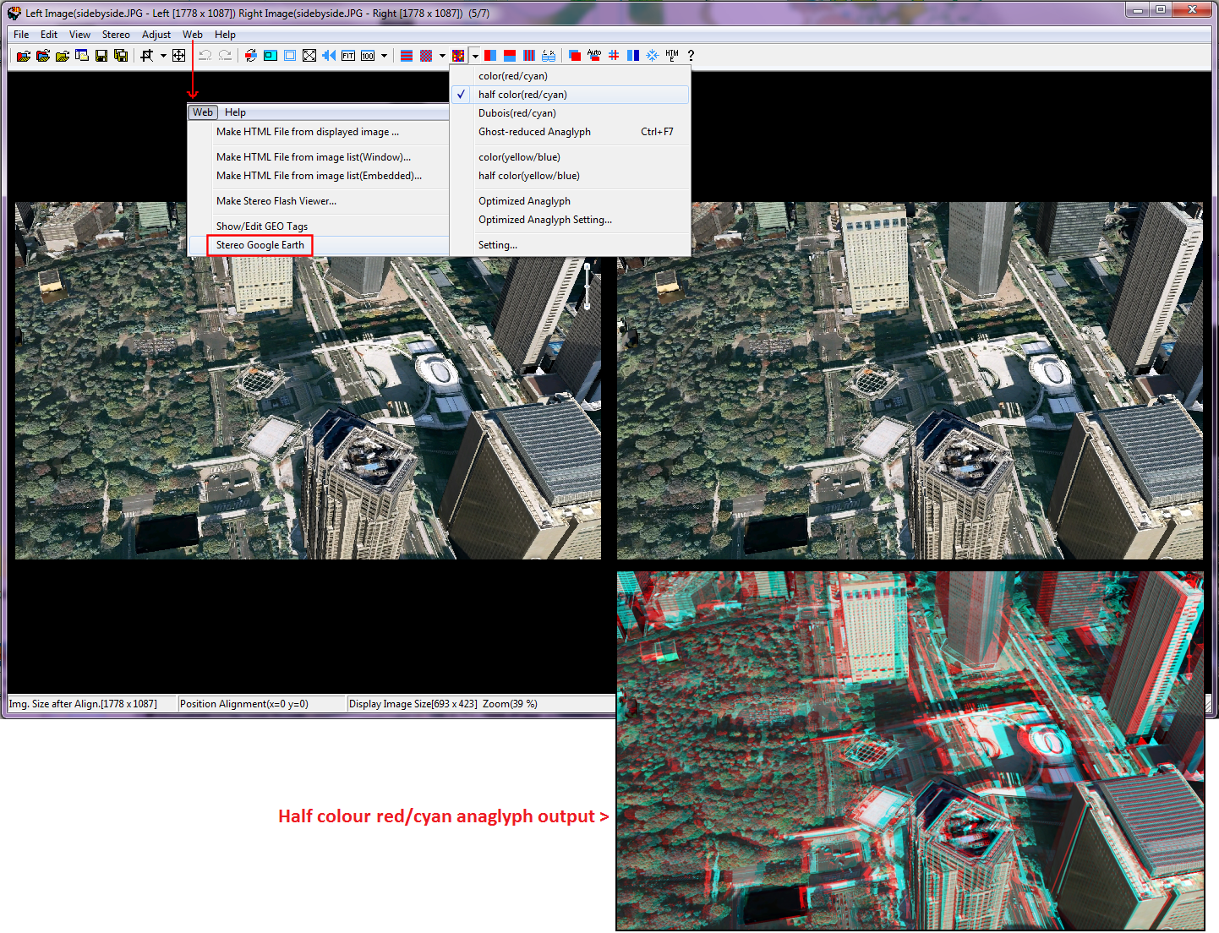Screen dimensions: 1219x933
Task: Toggle the red grid overlay icon
Action: click(614, 56)
